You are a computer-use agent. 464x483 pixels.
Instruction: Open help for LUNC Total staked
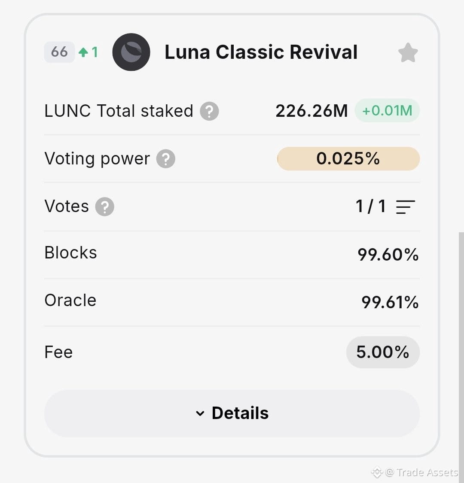(x=209, y=111)
